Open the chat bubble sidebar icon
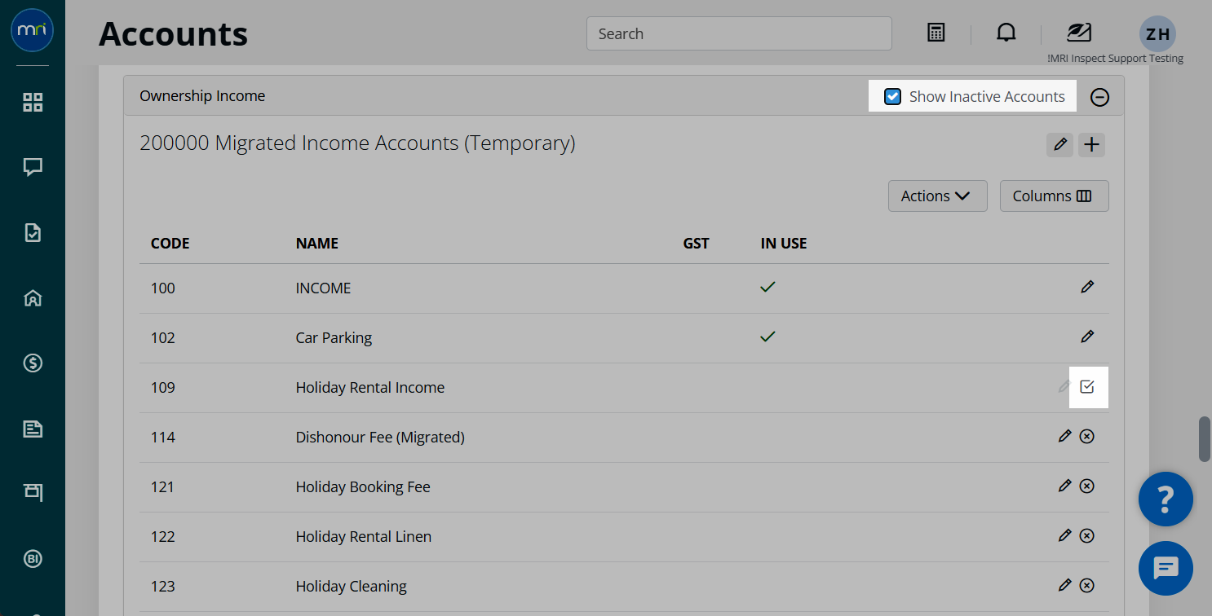The height and width of the screenshot is (616, 1212). click(x=33, y=168)
